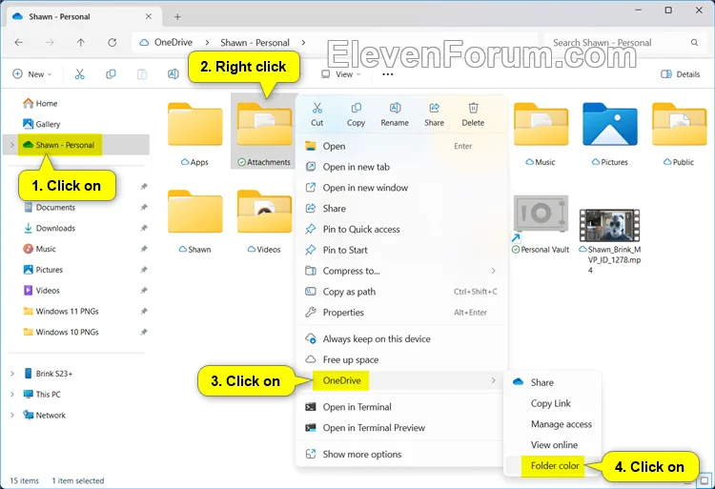Refresh the current folder
Screen dimensions: 715x489
point(112,42)
